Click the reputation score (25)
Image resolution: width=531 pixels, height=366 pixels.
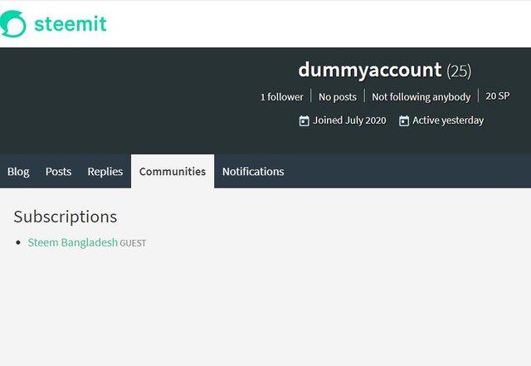click(459, 71)
